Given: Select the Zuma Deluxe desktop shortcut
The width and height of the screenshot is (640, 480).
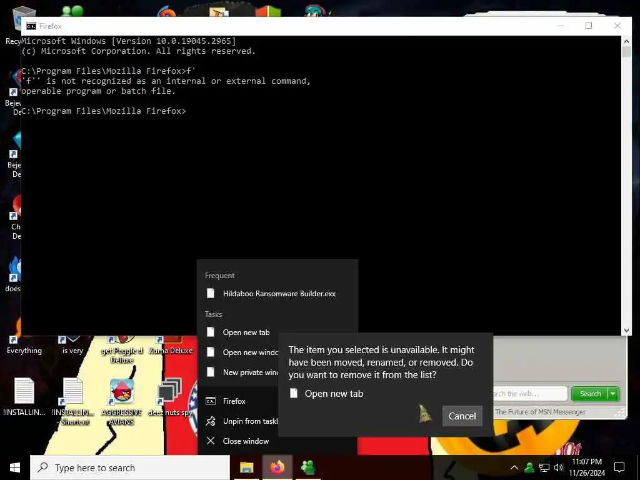Looking at the screenshot, I should click(x=171, y=345).
